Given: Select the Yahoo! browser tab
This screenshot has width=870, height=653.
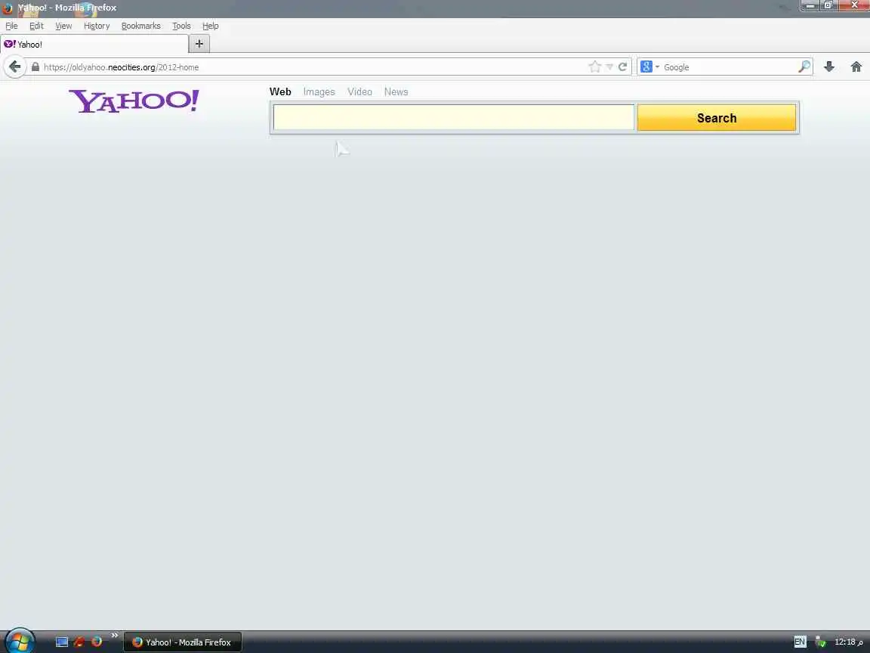Looking at the screenshot, I should click(94, 45).
